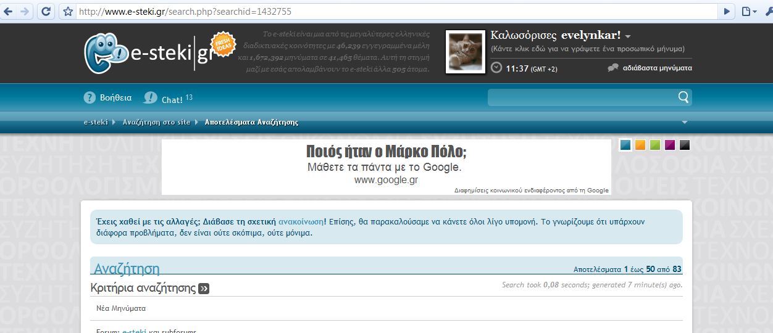Click the results count 83 text

tap(677, 269)
